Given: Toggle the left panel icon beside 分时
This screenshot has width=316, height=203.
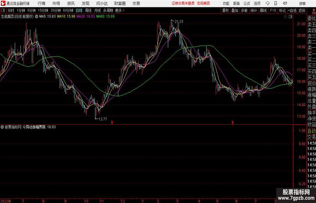Looking at the screenshot, I should (x=3, y=10).
